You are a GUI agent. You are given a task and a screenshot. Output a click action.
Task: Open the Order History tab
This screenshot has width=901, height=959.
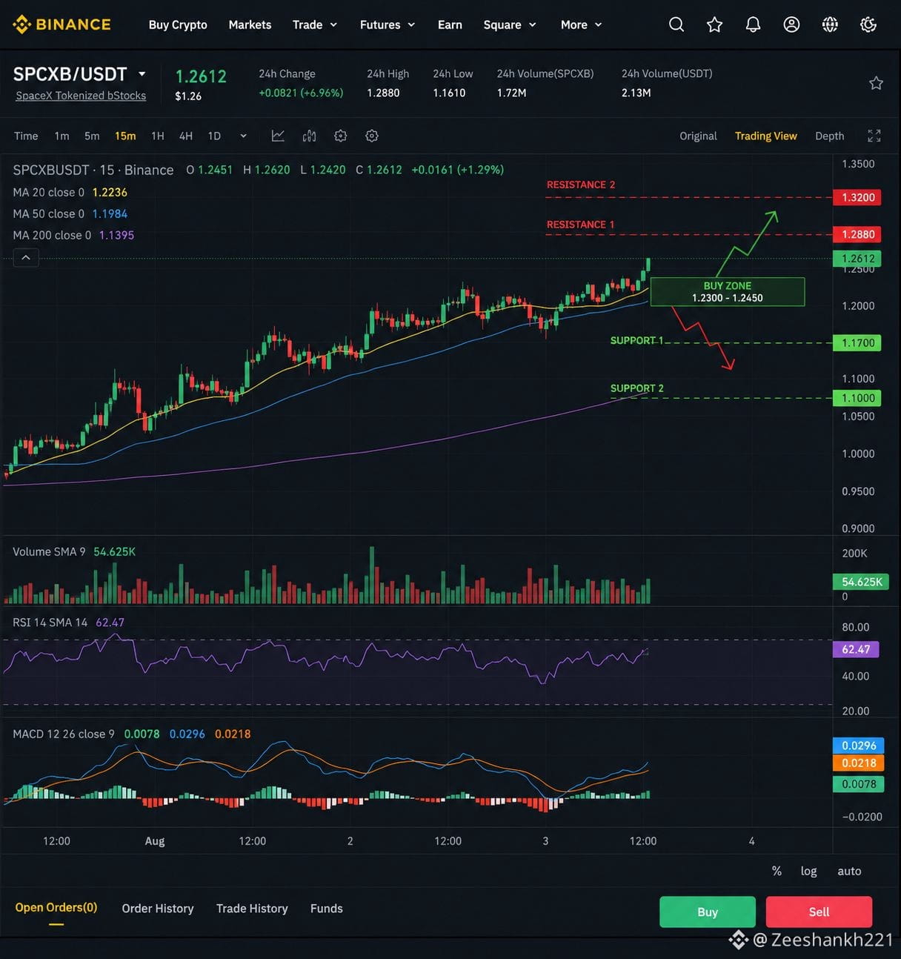pyautogui.click(x=158, y=908)
